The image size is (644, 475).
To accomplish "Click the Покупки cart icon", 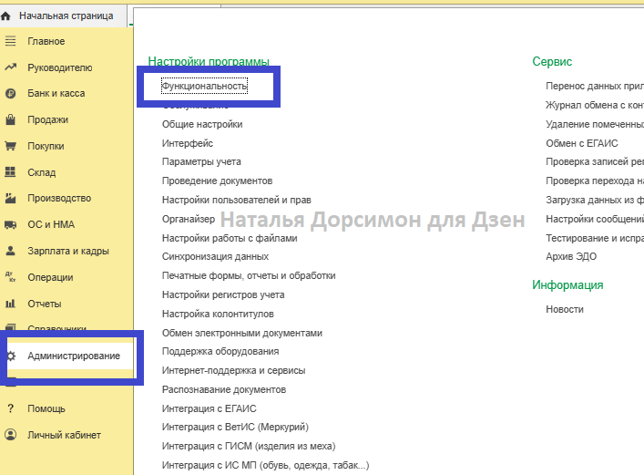I will click(x=10, y=146).
